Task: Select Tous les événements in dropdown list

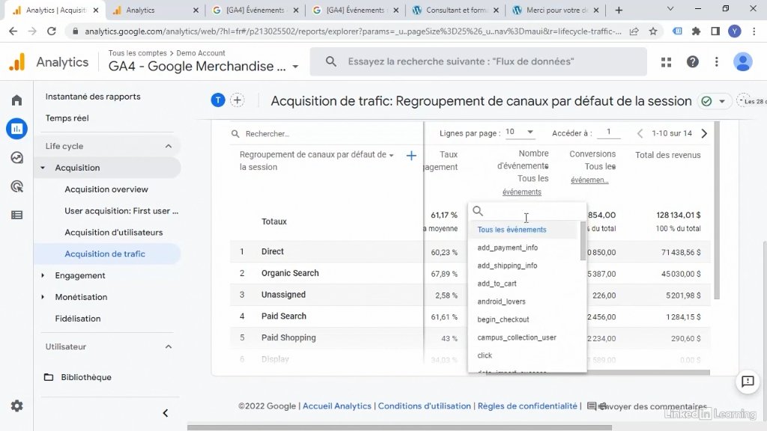Action: [512, 230]
